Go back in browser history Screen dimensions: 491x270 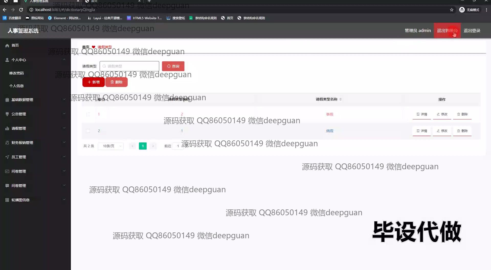pyautogui.click(x=5, y=10)
